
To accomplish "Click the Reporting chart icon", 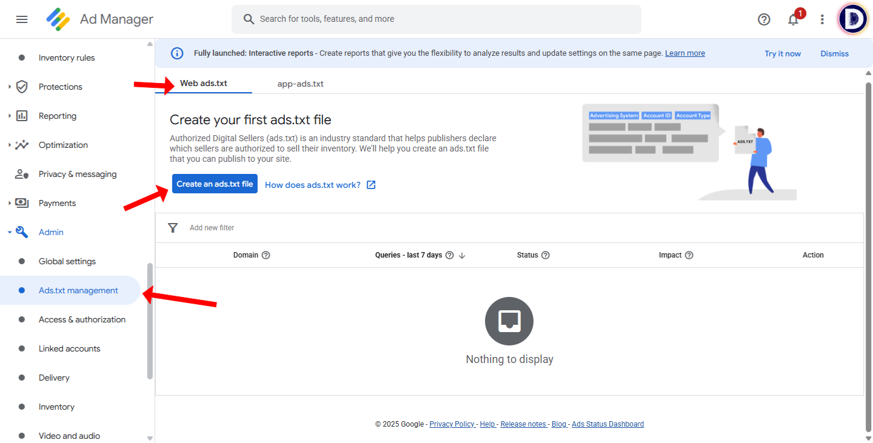I will click(x=22, y=116).
